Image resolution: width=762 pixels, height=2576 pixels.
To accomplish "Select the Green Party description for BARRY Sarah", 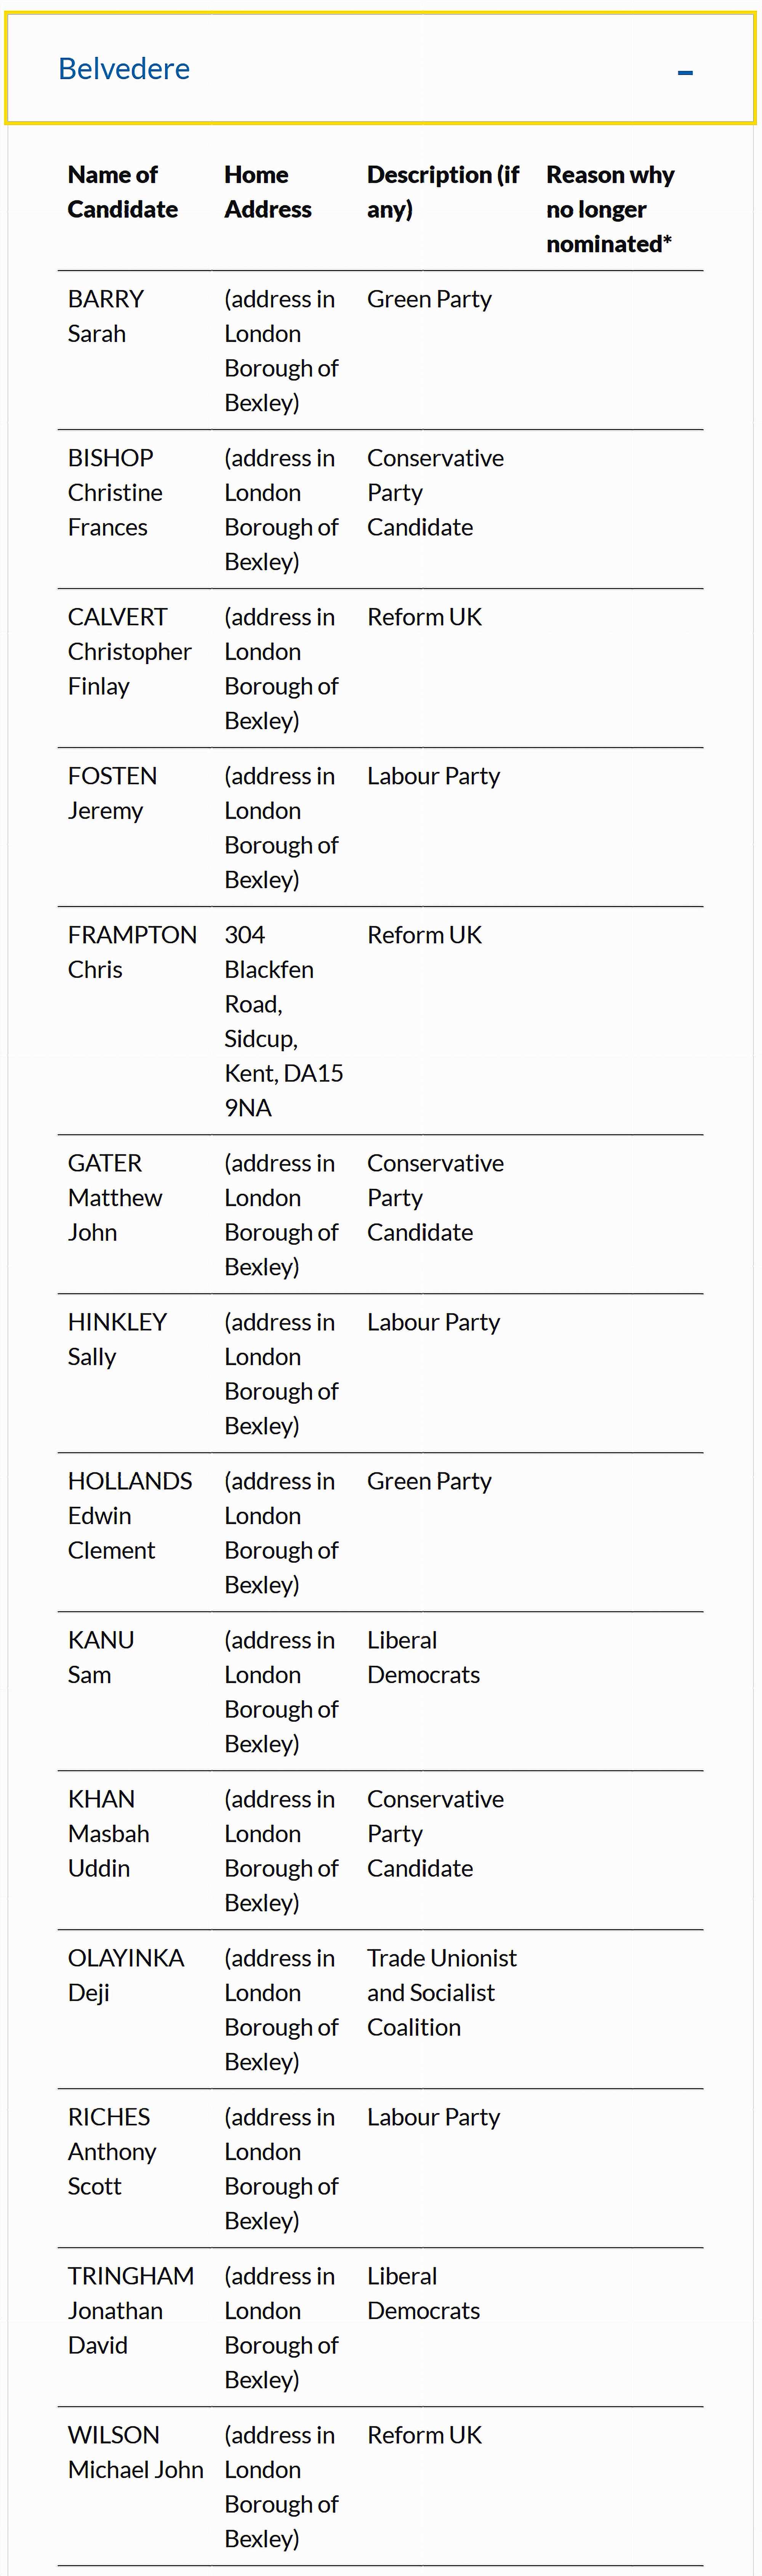I will (429, 298).
